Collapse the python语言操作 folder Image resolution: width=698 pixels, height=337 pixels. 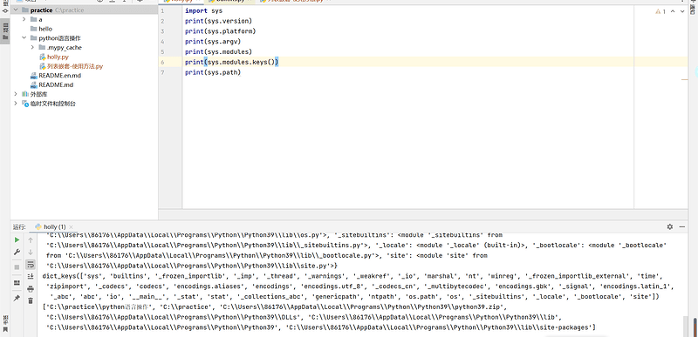(24, 38)
